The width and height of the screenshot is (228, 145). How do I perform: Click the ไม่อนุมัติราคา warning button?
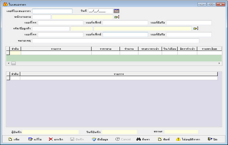(x=188, y=139)
